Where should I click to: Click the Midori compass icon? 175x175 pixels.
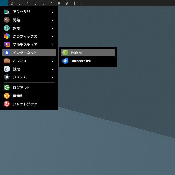pos(65,52)
